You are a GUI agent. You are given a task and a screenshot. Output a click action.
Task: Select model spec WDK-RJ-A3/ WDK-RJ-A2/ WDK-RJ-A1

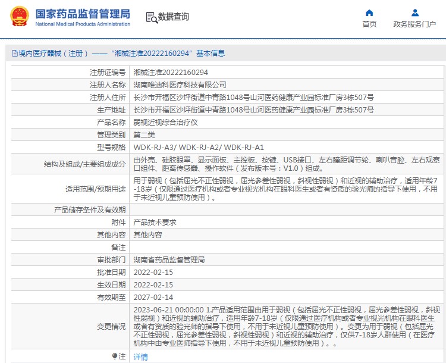pyautogui.click(x=199, y=148)
